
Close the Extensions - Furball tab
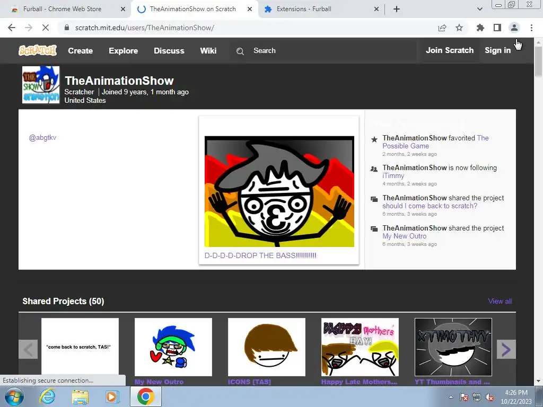[376, 9]
